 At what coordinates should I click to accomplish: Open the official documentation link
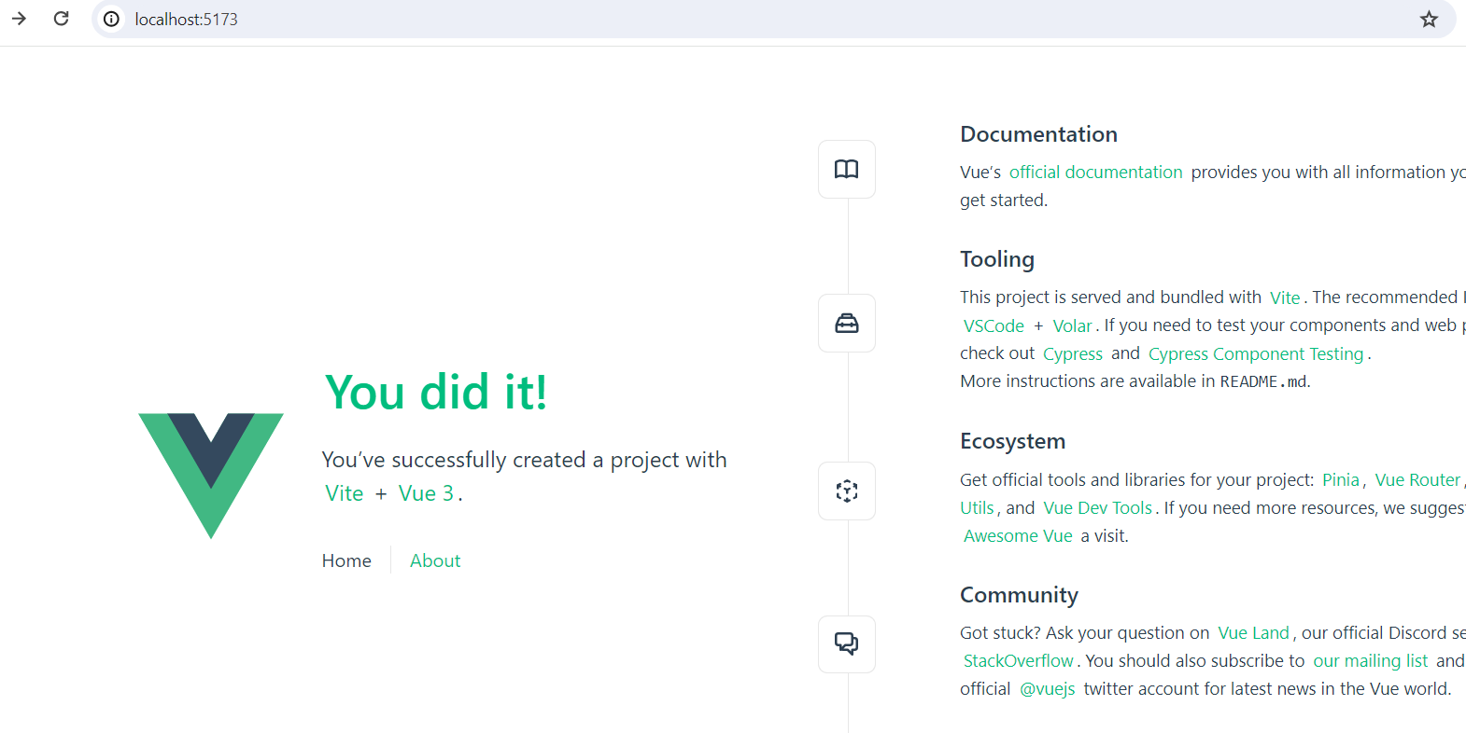click(1095, 173)
